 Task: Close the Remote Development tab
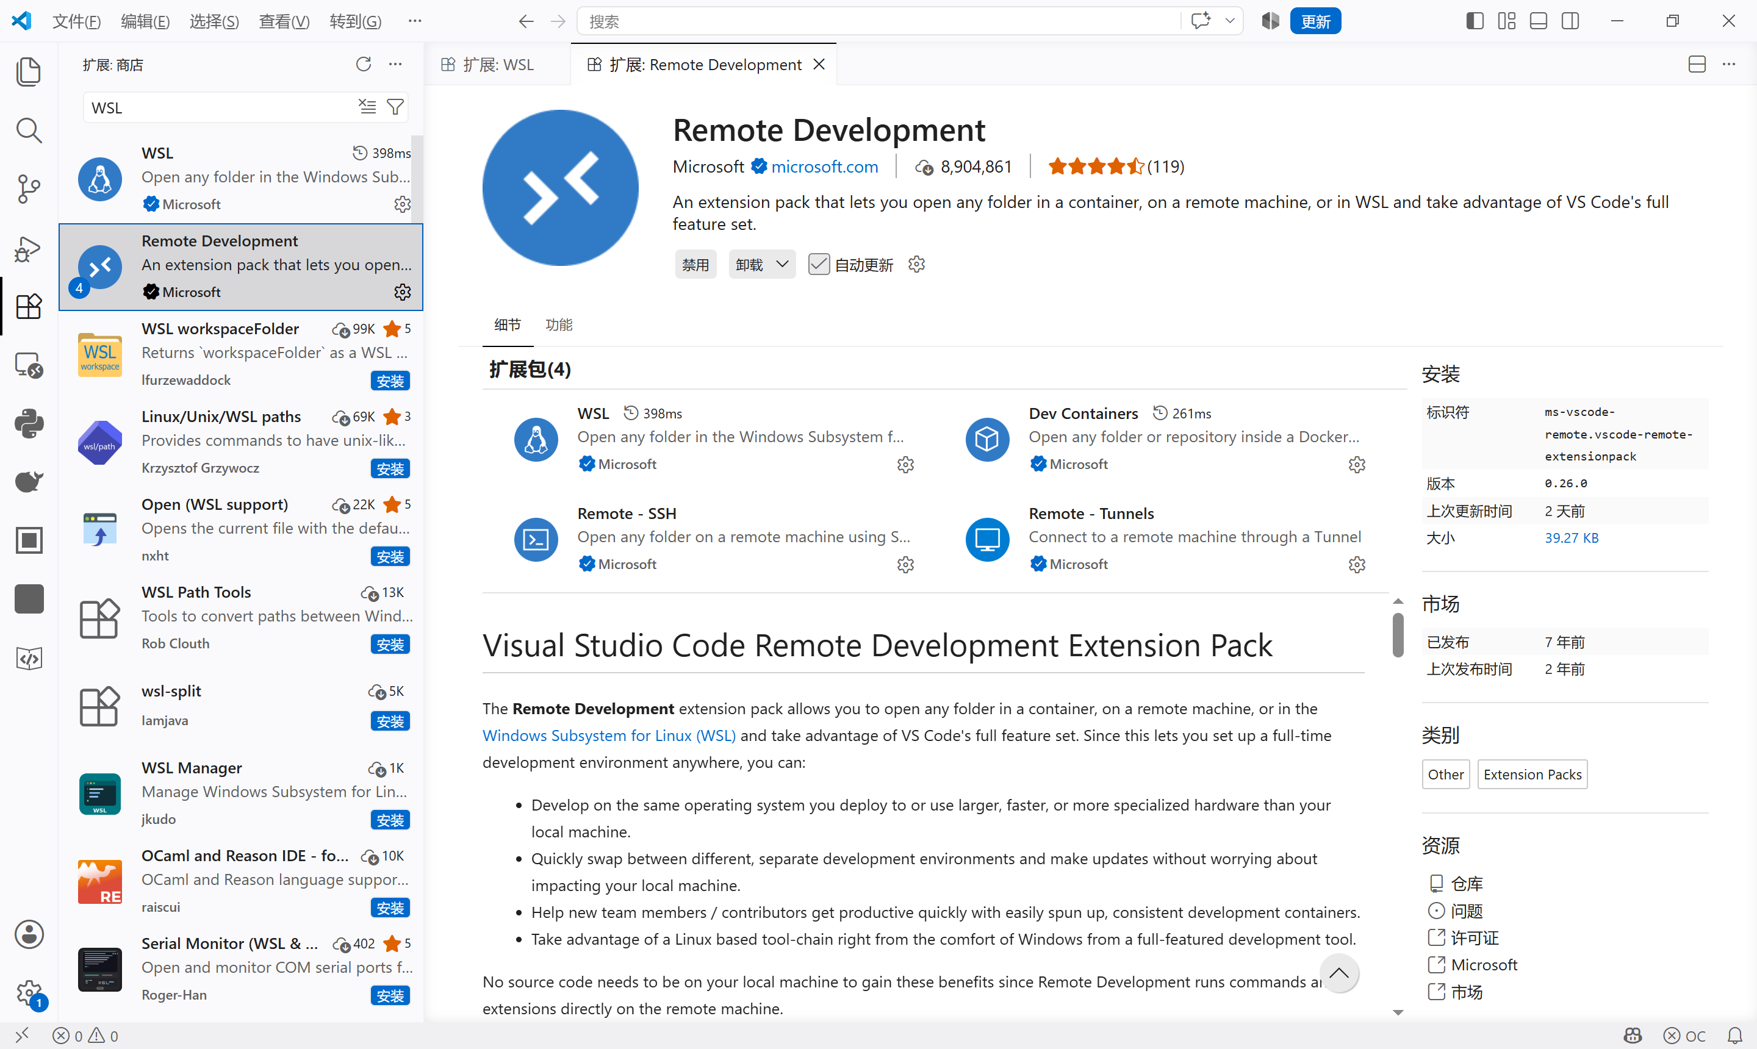tap(819, 64)
